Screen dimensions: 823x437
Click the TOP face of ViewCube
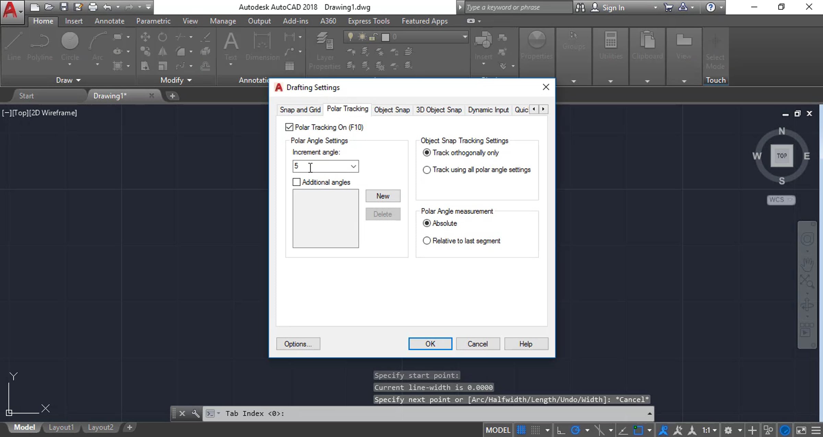coord(782,156)
